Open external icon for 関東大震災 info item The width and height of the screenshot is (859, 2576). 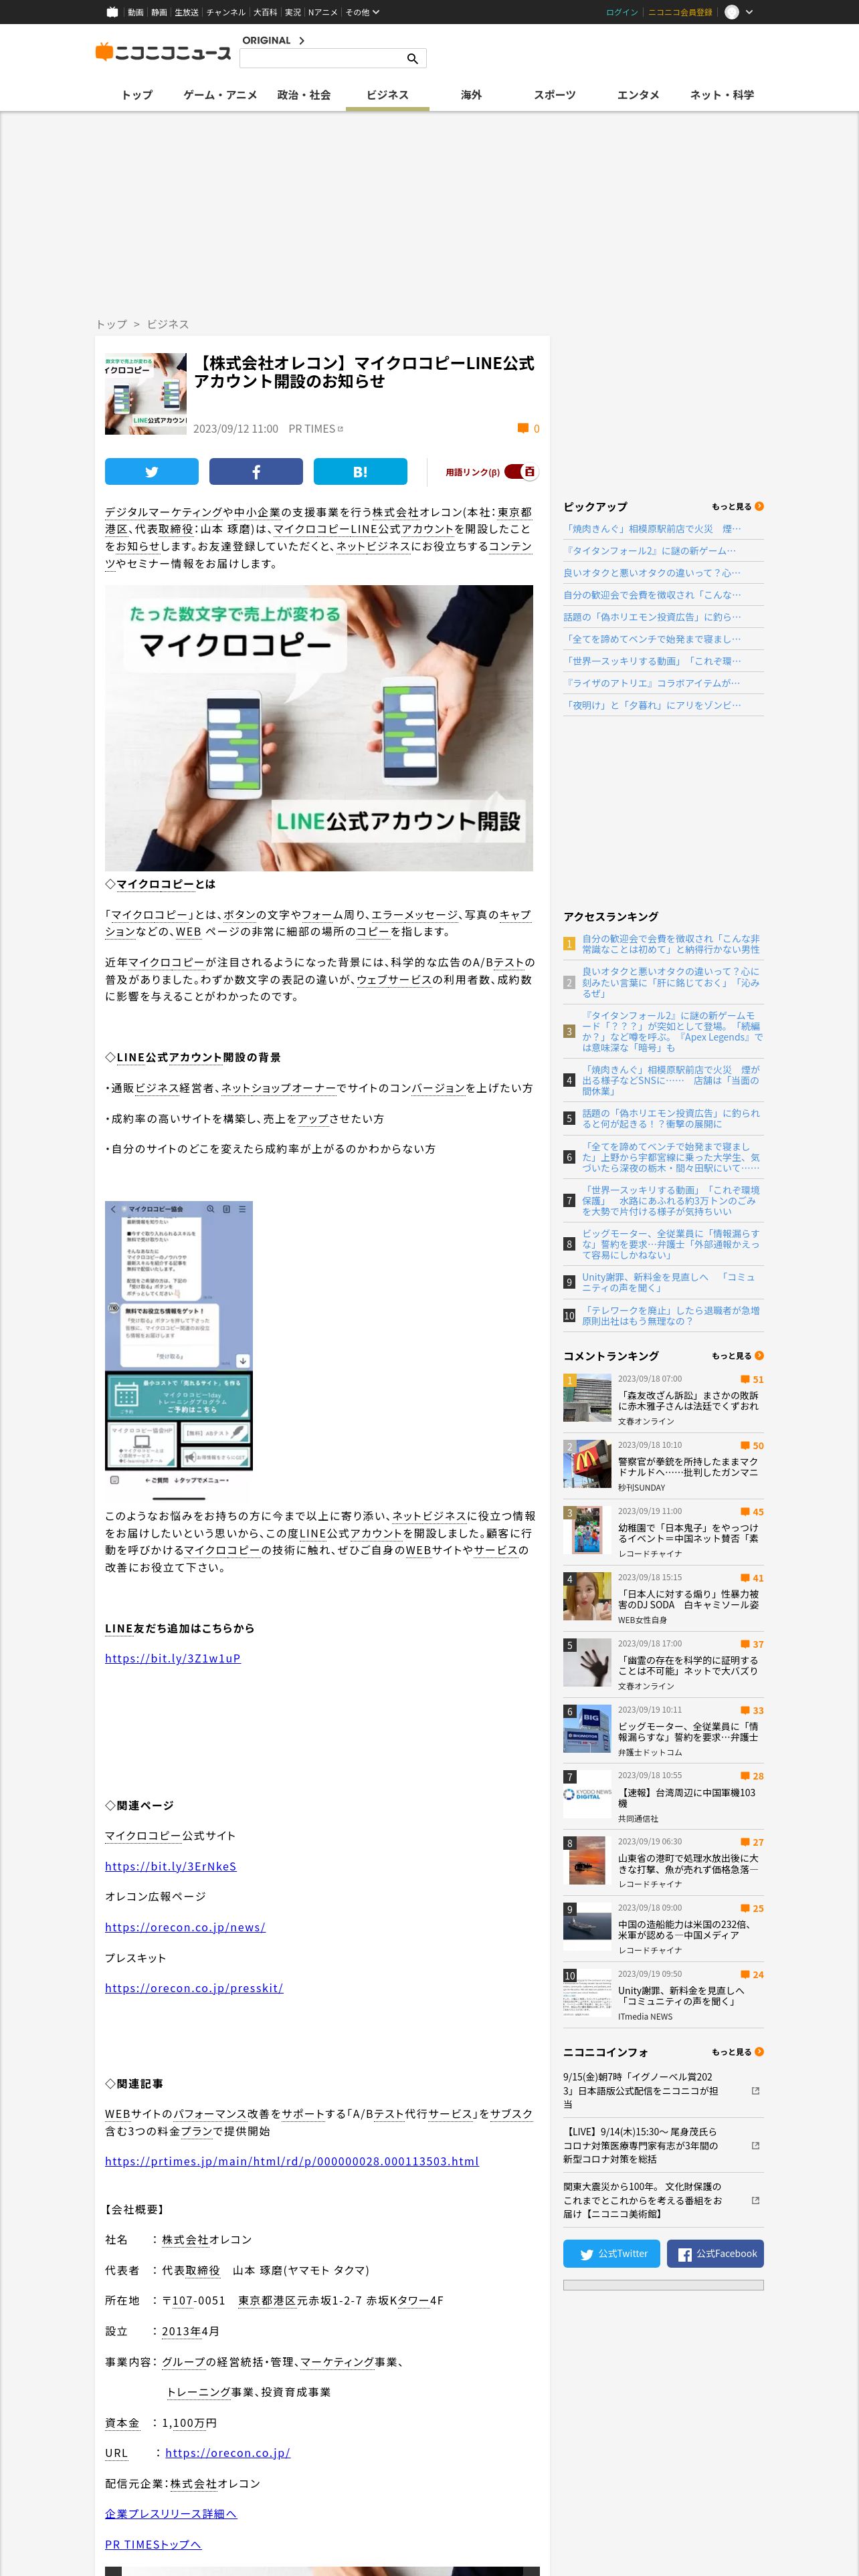[x=755, y=2201]
